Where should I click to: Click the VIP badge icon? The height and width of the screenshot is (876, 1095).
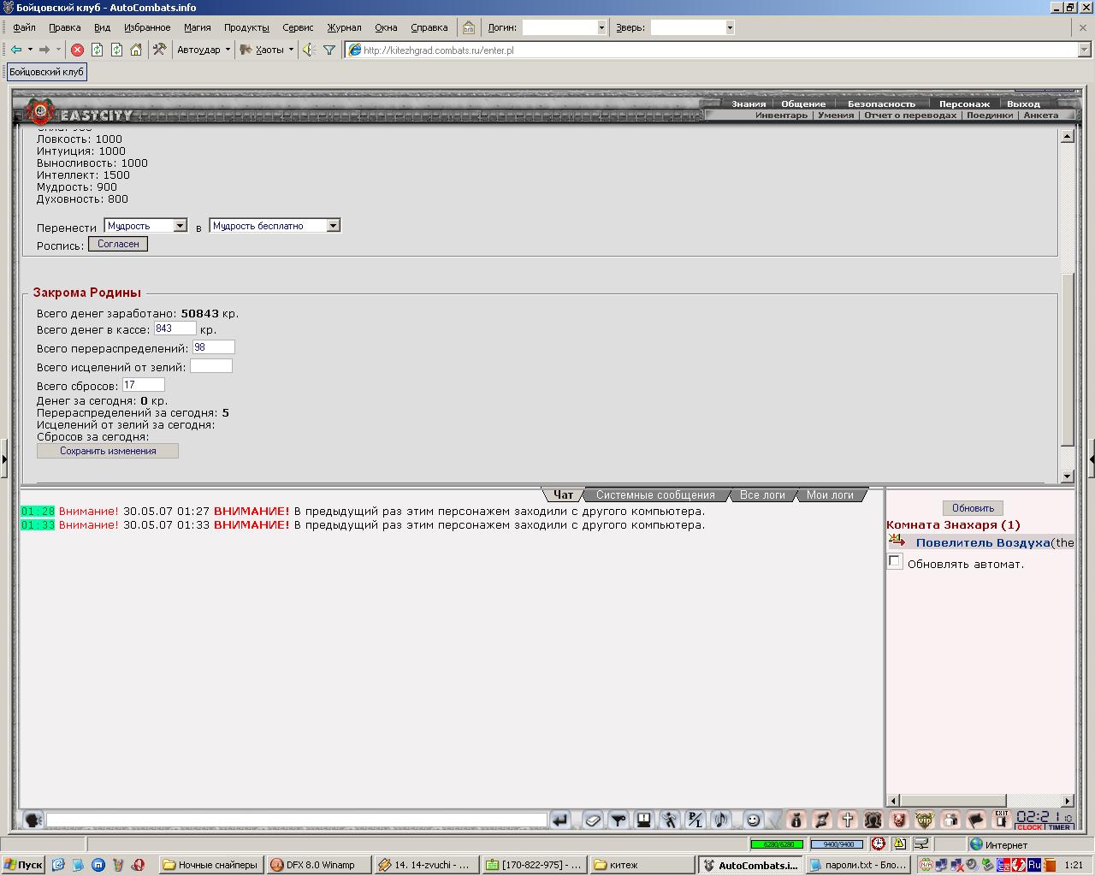tap(924, 820)
